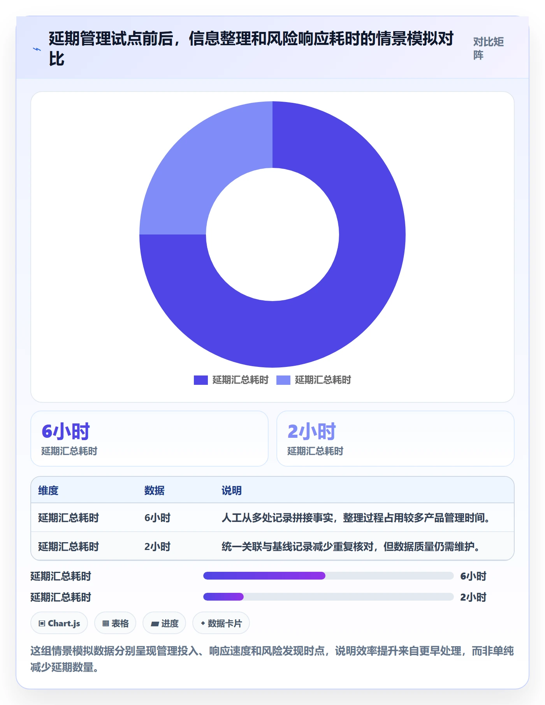Click the 维度 column header

point(48,490)
